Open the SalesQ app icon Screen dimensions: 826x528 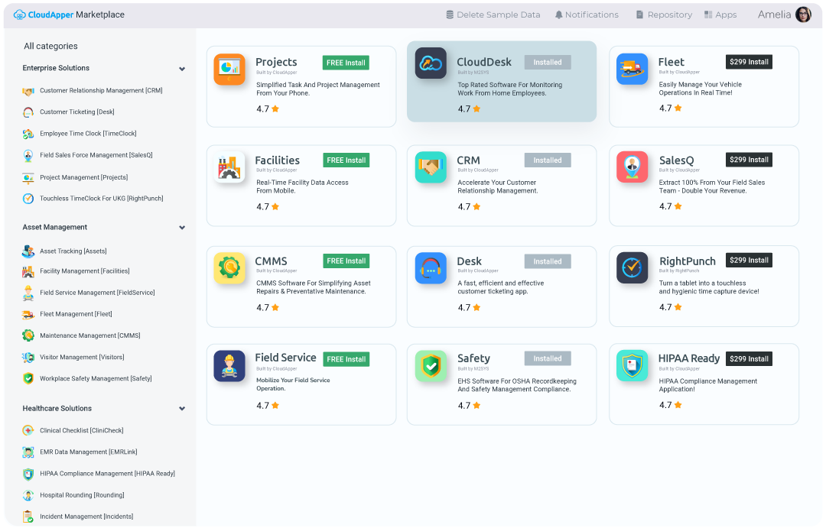point(632,167)
